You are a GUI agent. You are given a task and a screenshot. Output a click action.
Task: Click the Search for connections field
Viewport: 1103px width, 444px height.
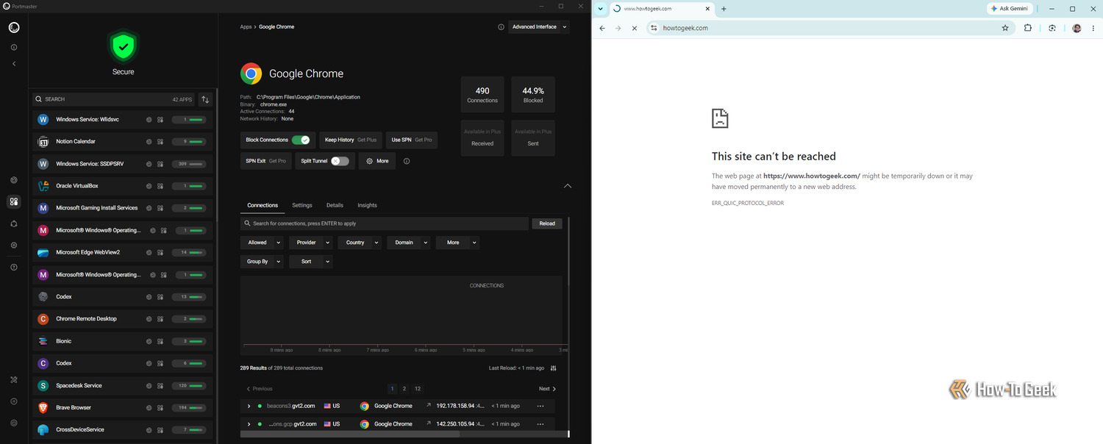pyautogui.click(x=384, y=223)
